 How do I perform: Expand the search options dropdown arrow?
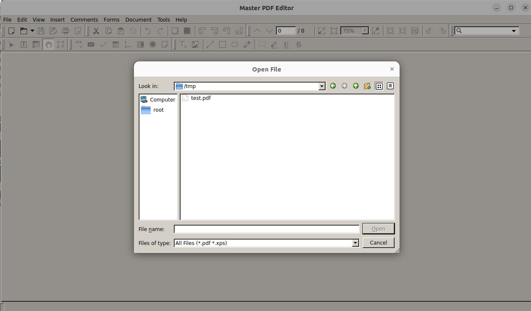514,31
